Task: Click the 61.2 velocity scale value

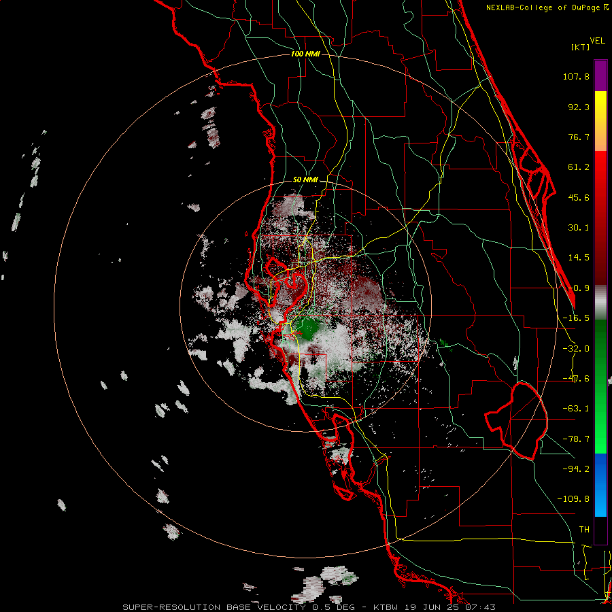Action: pyautogui.click(x=579, y=167)
